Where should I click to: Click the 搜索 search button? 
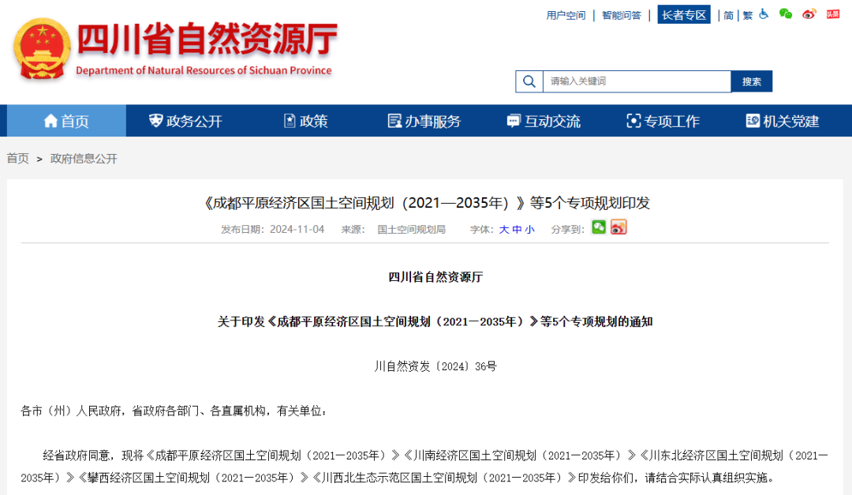751,81
